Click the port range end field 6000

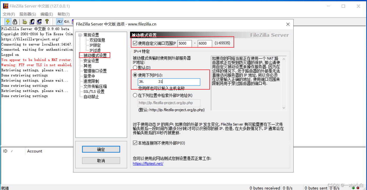pos(205,43)
